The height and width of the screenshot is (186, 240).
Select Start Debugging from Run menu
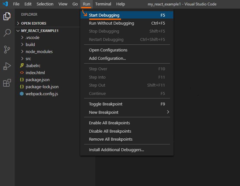click(x=104, y=15)
